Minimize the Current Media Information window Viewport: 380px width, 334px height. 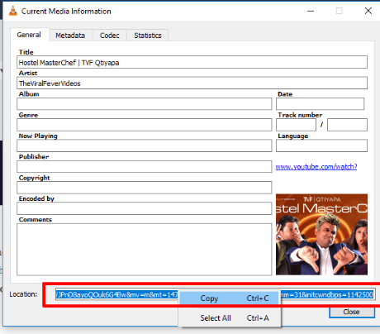[311, 11]
